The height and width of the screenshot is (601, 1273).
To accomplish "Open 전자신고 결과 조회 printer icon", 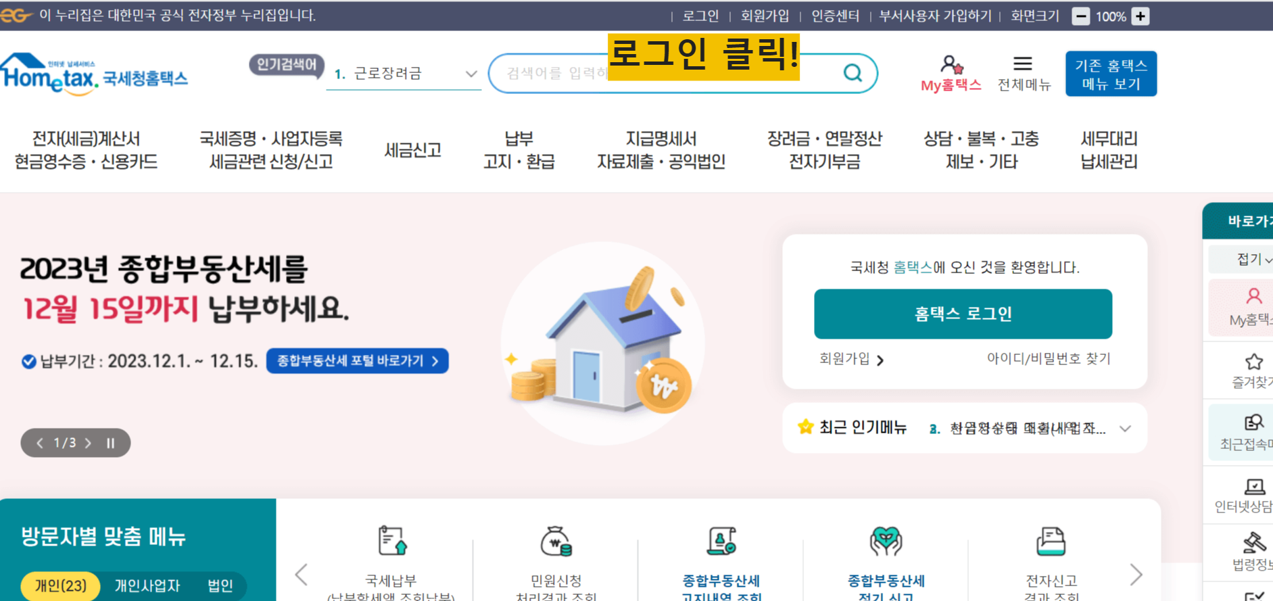I will [1051, 541].
